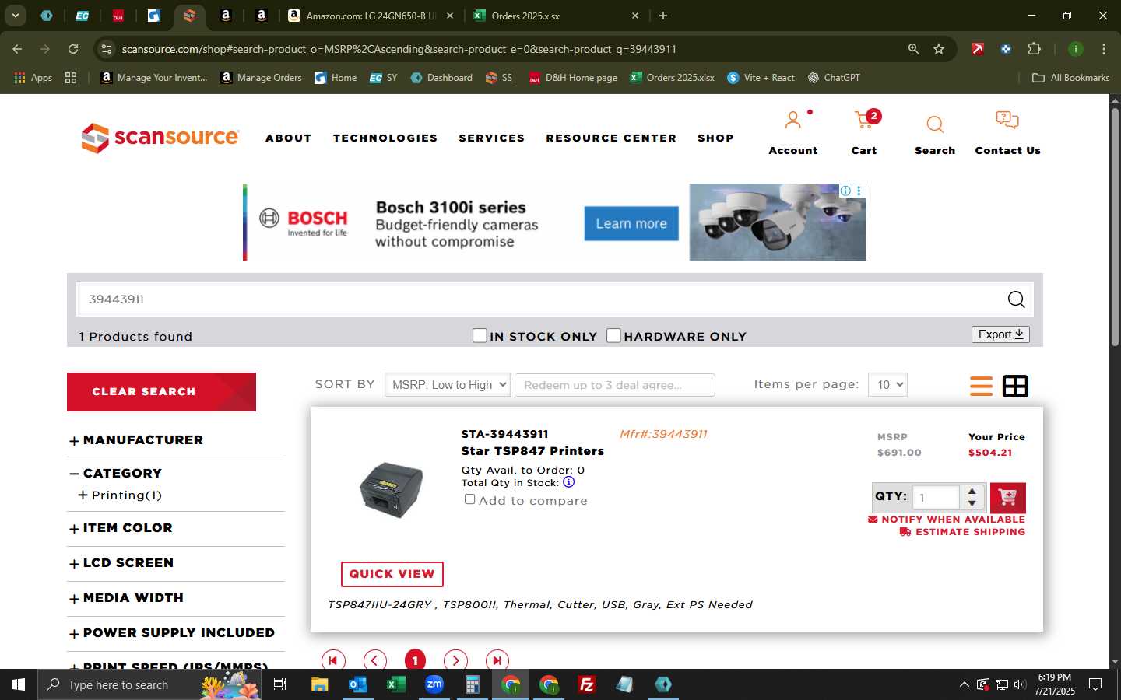Click the QUICK VIEW button
Viewport: 1121px width, 700px height.
392,574
